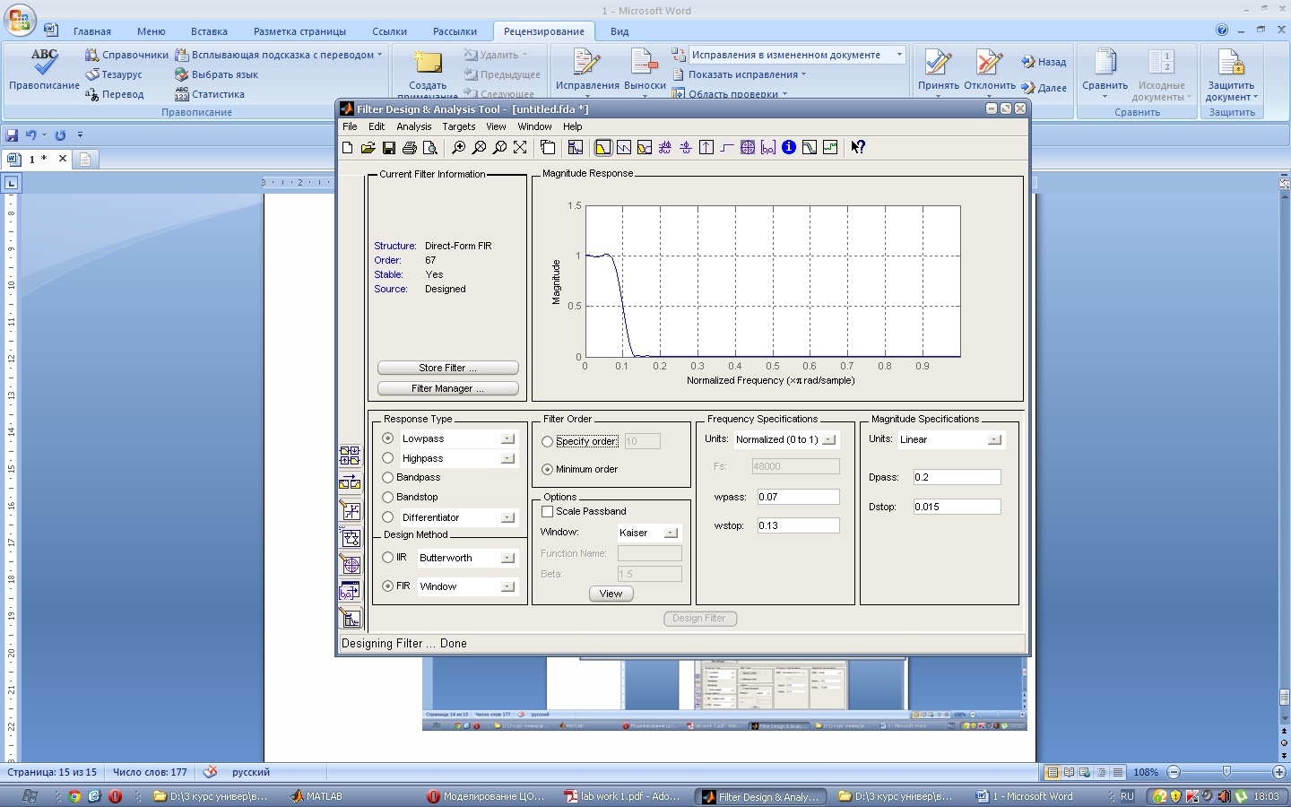
Task: Open the Kaiser window dropdown
Action: pos(671,534)
